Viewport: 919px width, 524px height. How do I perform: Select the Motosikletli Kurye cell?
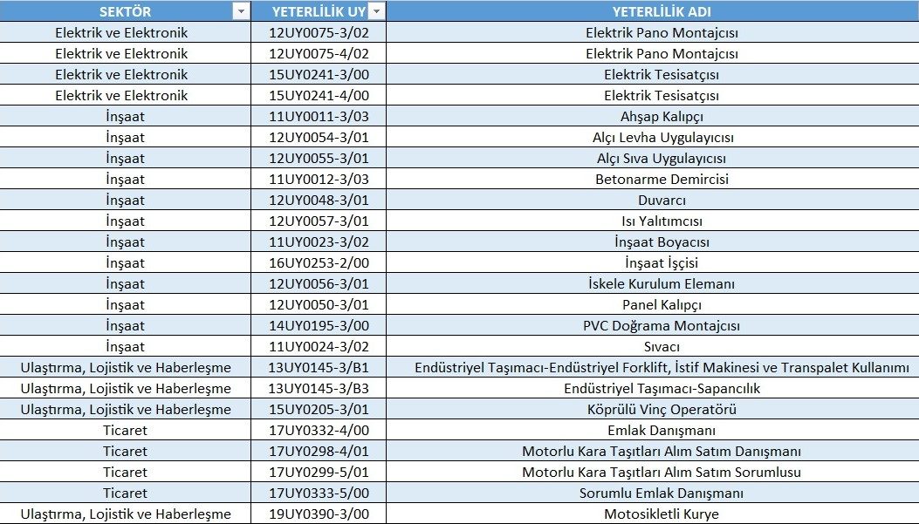click(661, 514)
